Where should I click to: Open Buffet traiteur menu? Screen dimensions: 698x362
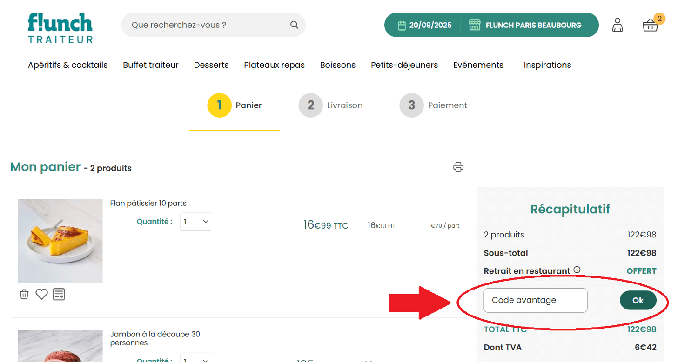click(x=151, y=65)
